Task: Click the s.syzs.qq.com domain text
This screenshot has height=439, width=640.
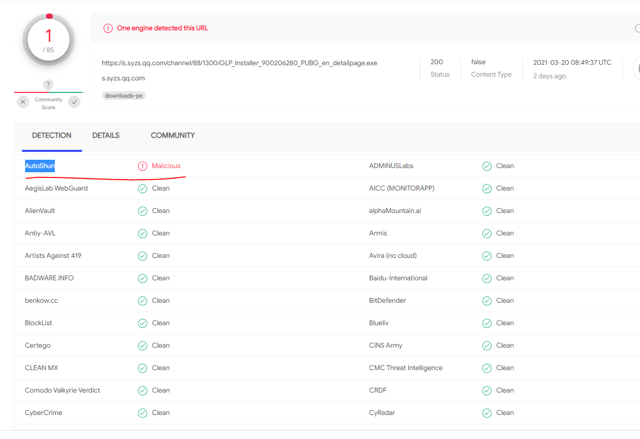Action: [123, 78]
